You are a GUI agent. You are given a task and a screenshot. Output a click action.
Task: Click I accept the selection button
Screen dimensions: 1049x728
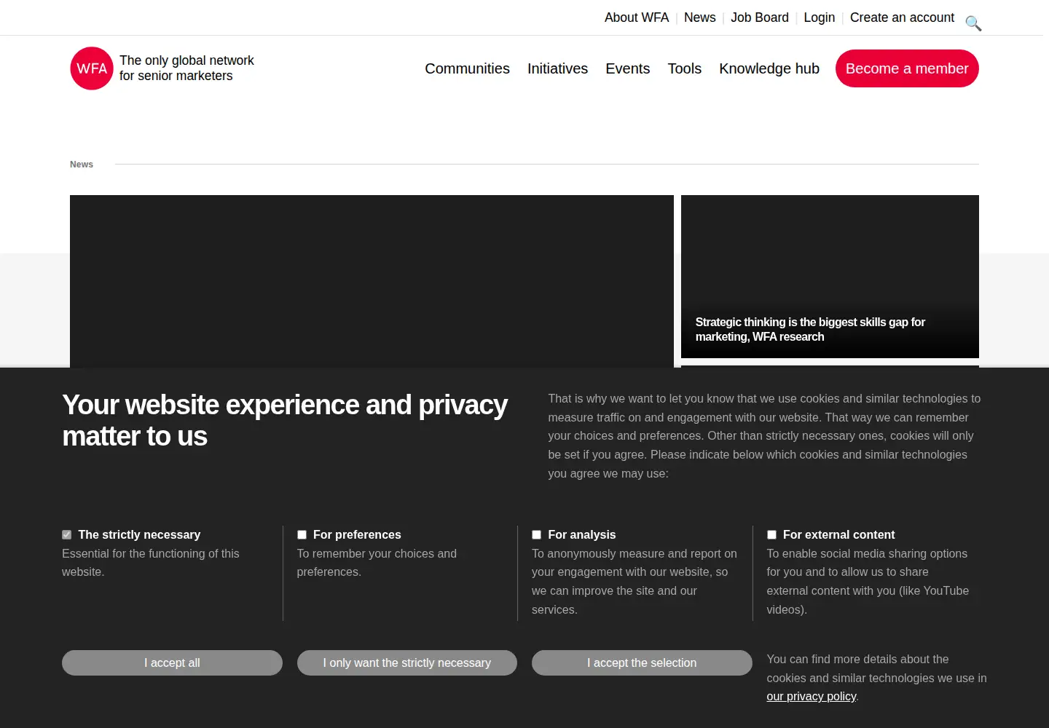[x=642, y=662]
